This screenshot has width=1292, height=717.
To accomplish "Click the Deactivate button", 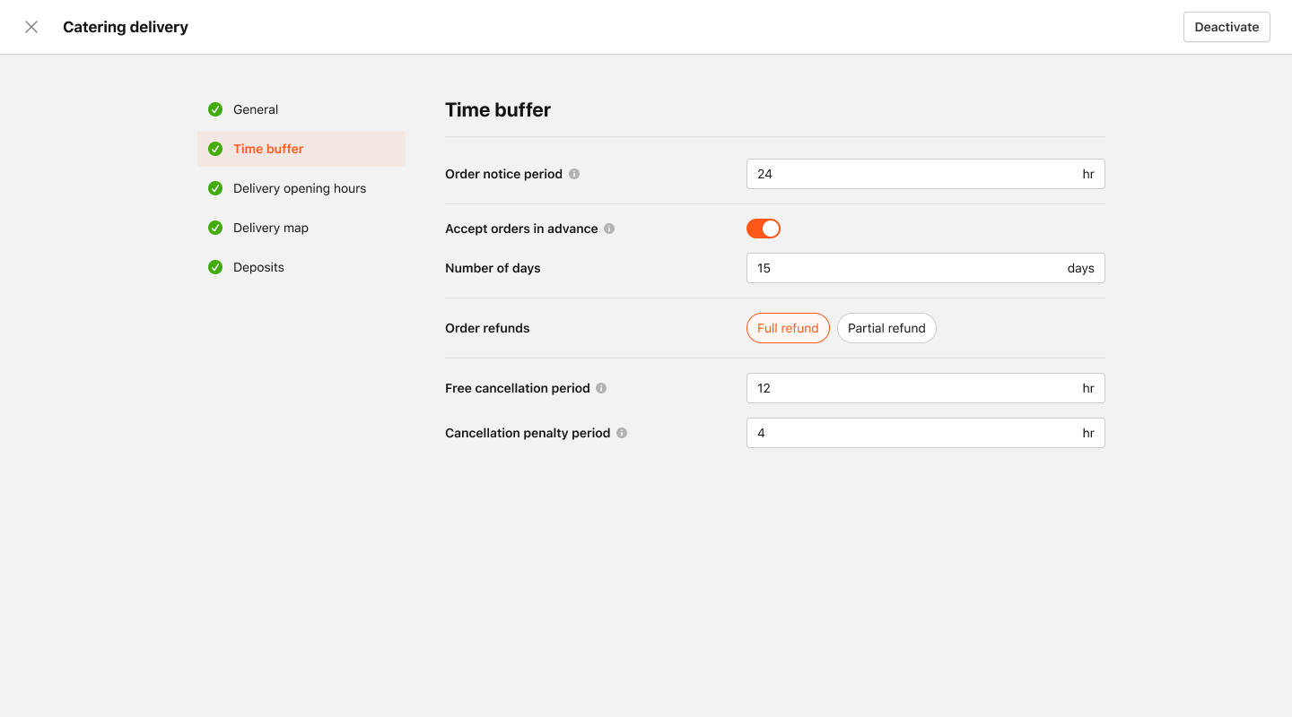I will pos(1227,27).
